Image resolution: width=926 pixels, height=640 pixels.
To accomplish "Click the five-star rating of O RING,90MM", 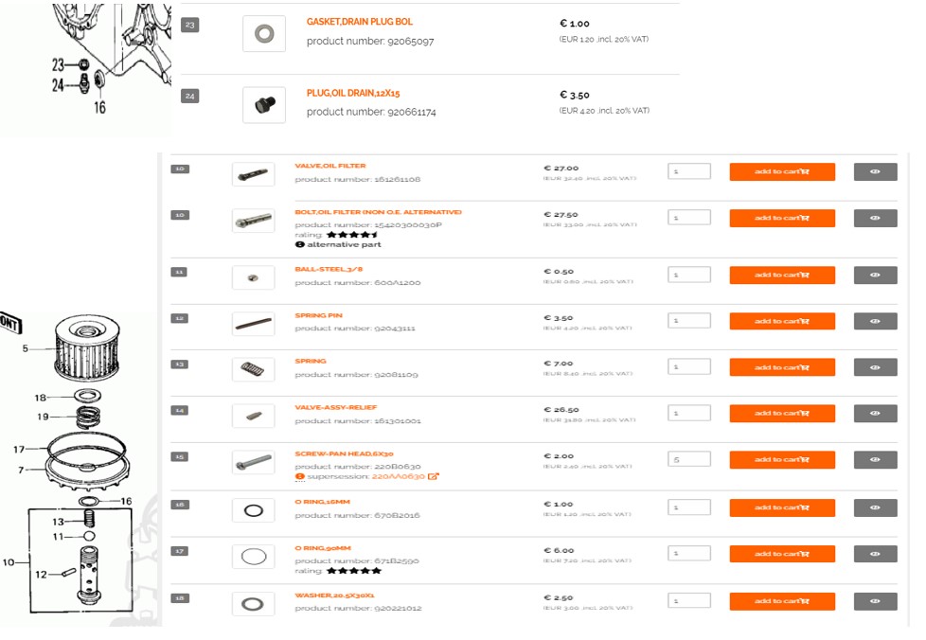I will [353, 571].
